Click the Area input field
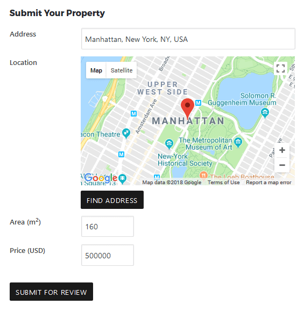The image size is (304, 312). (x=108, y=227)
